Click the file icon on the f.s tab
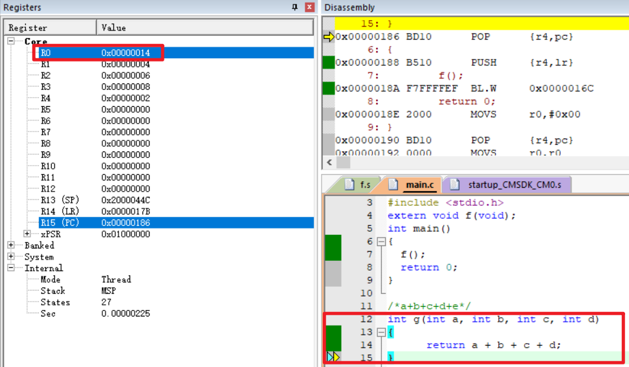Screen dimensions: 629x367 (349, 184)
